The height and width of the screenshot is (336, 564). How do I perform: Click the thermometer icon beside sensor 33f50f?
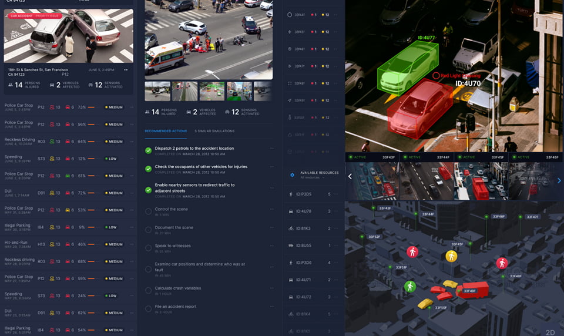[x=290, y=117]
